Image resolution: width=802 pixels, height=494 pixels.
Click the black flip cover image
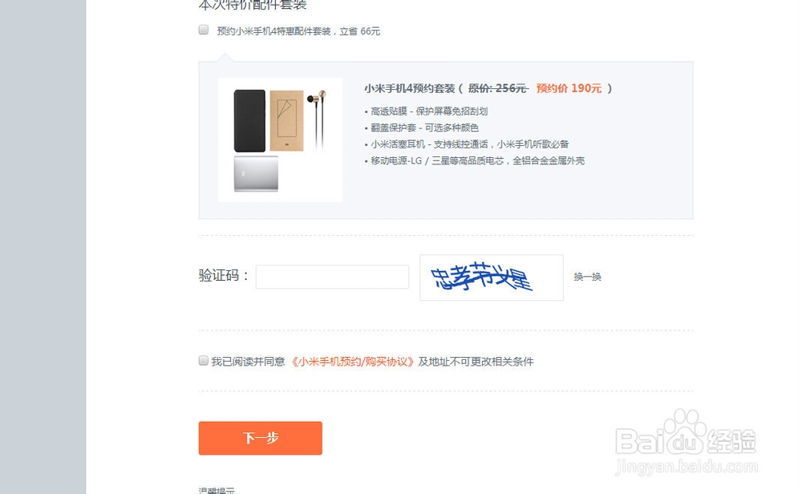tap(249, 120)
